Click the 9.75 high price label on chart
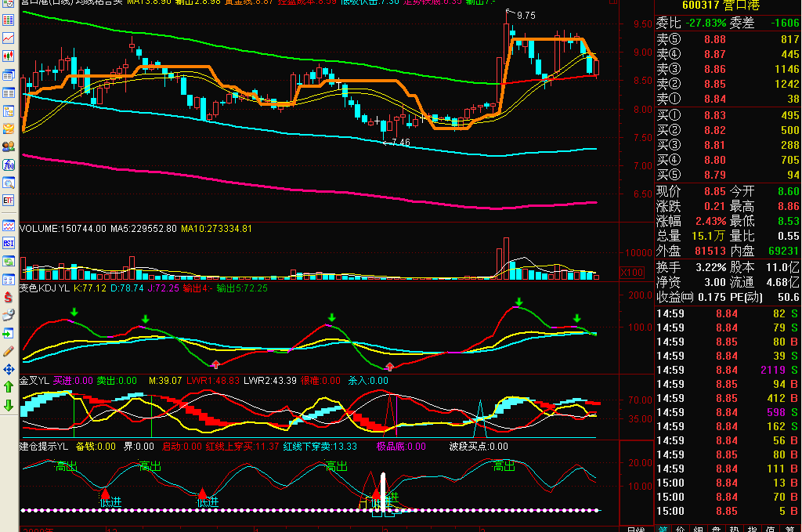802x532 pixels. 526,16
